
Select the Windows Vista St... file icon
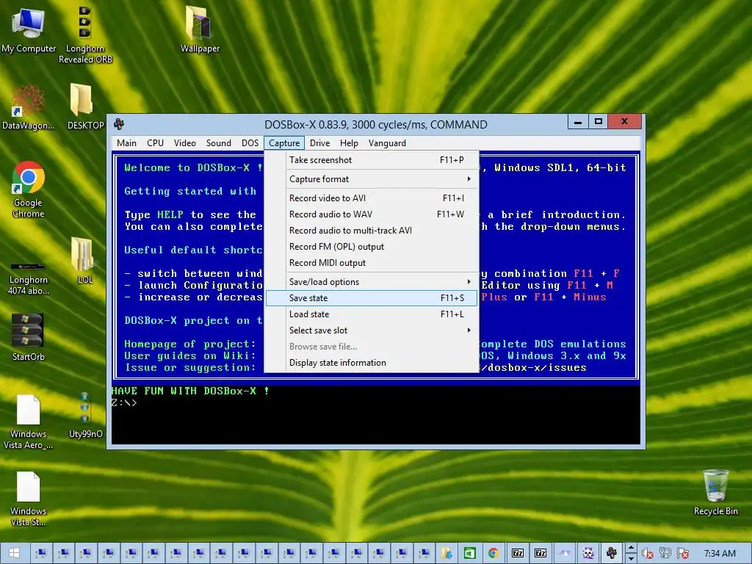(29, 499)
